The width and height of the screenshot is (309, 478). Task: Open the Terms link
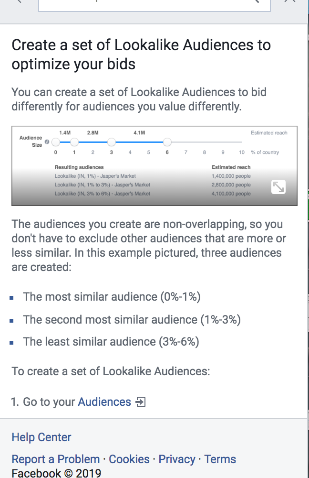(220, 459)
